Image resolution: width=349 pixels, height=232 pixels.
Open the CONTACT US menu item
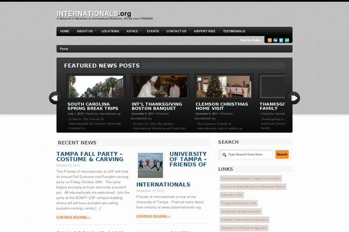coord(176,31)
